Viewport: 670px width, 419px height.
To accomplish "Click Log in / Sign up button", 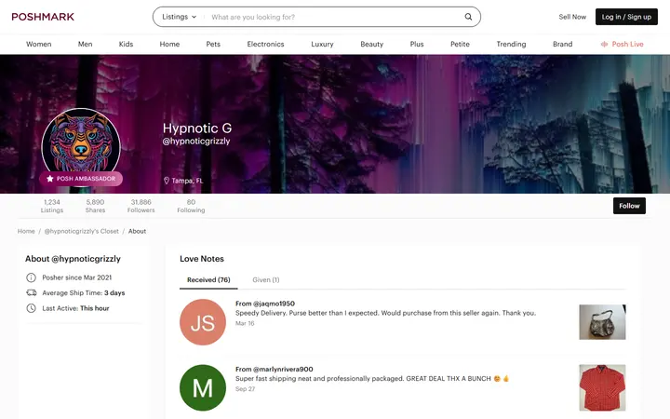I will 626,17.
